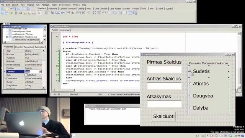Screen dimensions: 245x138
Task: Click the Step Over debugger icon
Action: (29, 13)
